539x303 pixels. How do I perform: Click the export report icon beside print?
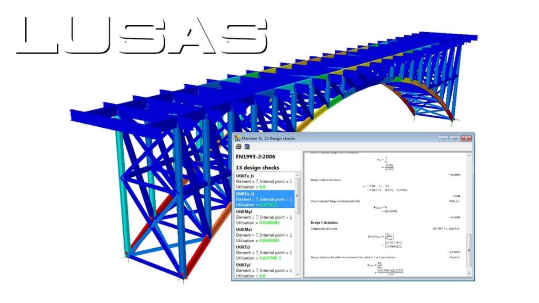click(x=247, y=147)
